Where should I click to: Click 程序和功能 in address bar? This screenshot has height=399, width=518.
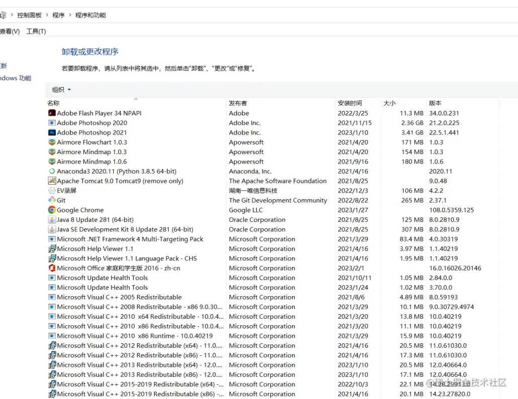pos(90,15)
